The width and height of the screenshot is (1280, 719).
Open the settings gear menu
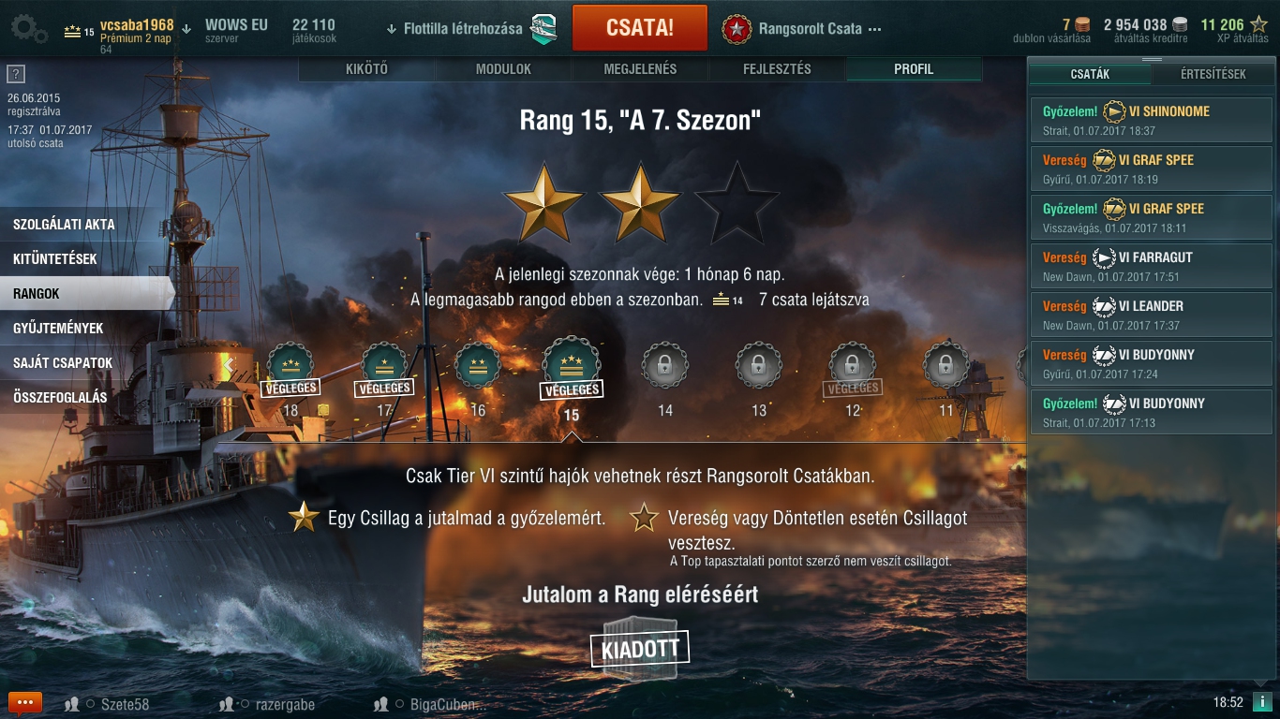[29, 28]
